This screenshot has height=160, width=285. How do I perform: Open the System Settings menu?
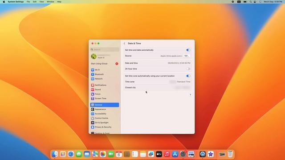pos(16,2)
